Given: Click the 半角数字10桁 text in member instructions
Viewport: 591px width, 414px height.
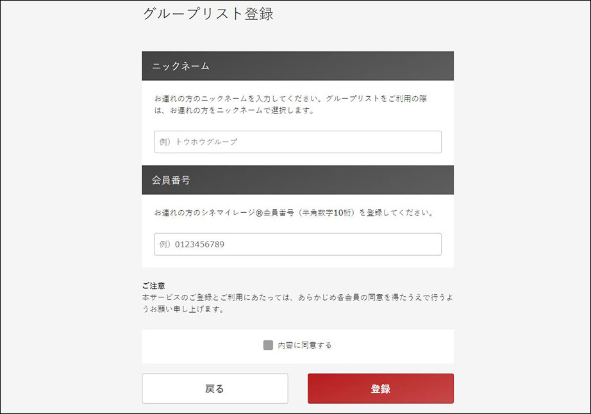Looking at the screenshot, I should click(x=327, y=213).
